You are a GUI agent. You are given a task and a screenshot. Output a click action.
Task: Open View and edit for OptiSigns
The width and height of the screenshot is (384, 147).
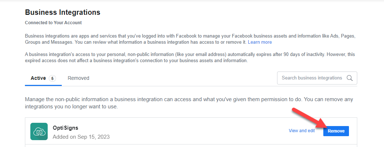pyautogui.click(x=302, y=131)
